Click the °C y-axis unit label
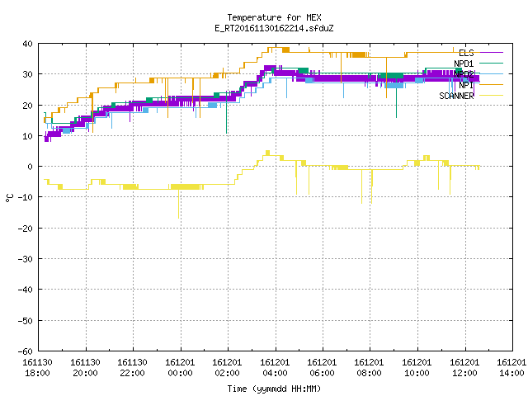The height and width of the screenshot is (396, 528). tap(9, 198)
